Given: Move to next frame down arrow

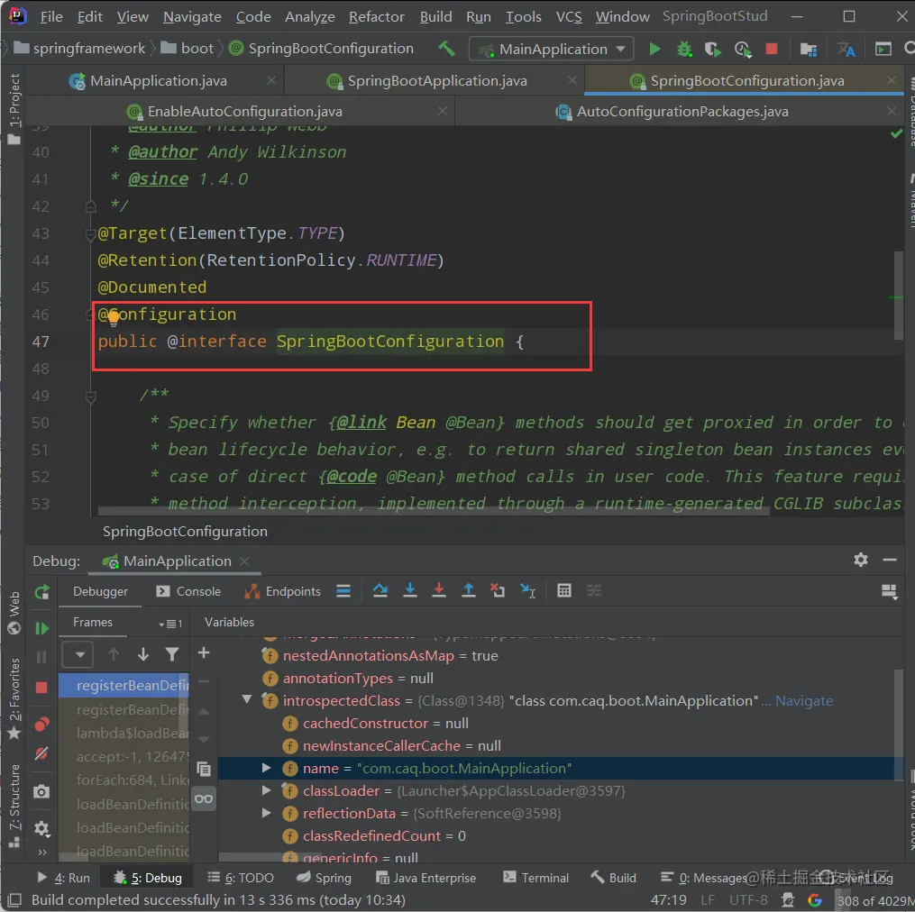Looking at the screenshot, I should point(143,654).
